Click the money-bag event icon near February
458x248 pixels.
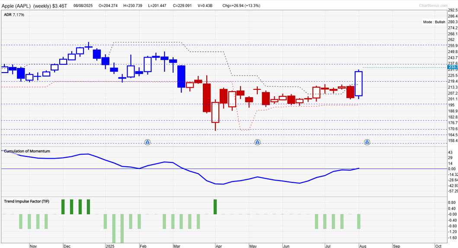pyautogui.click(x=147, y=142)
